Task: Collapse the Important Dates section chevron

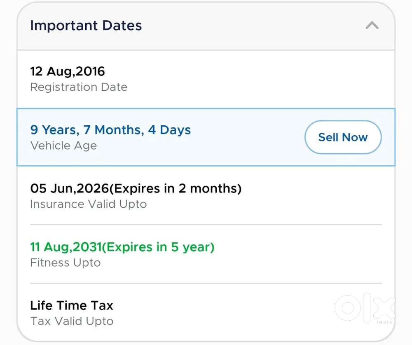Action: pyautogui.click(x=372, y=26)
